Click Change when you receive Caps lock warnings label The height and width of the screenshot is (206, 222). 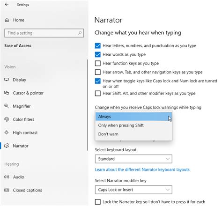click(148, 107)
